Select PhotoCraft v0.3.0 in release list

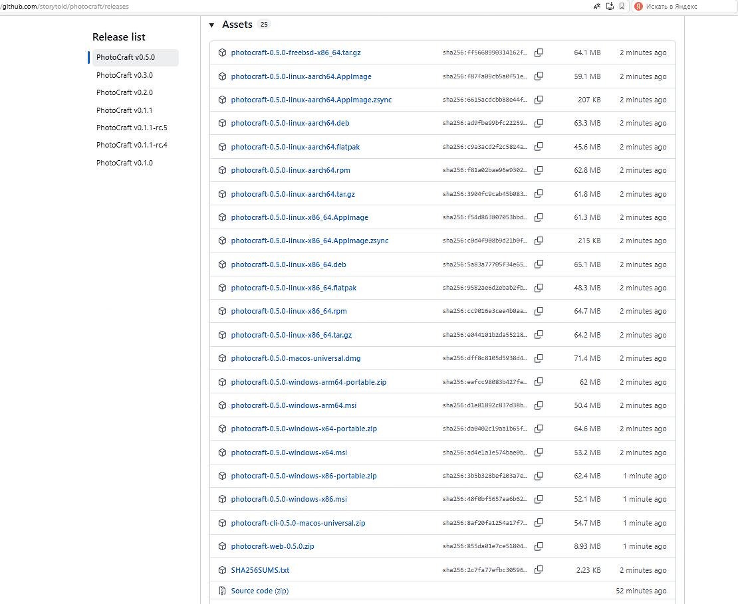(125, 75)
